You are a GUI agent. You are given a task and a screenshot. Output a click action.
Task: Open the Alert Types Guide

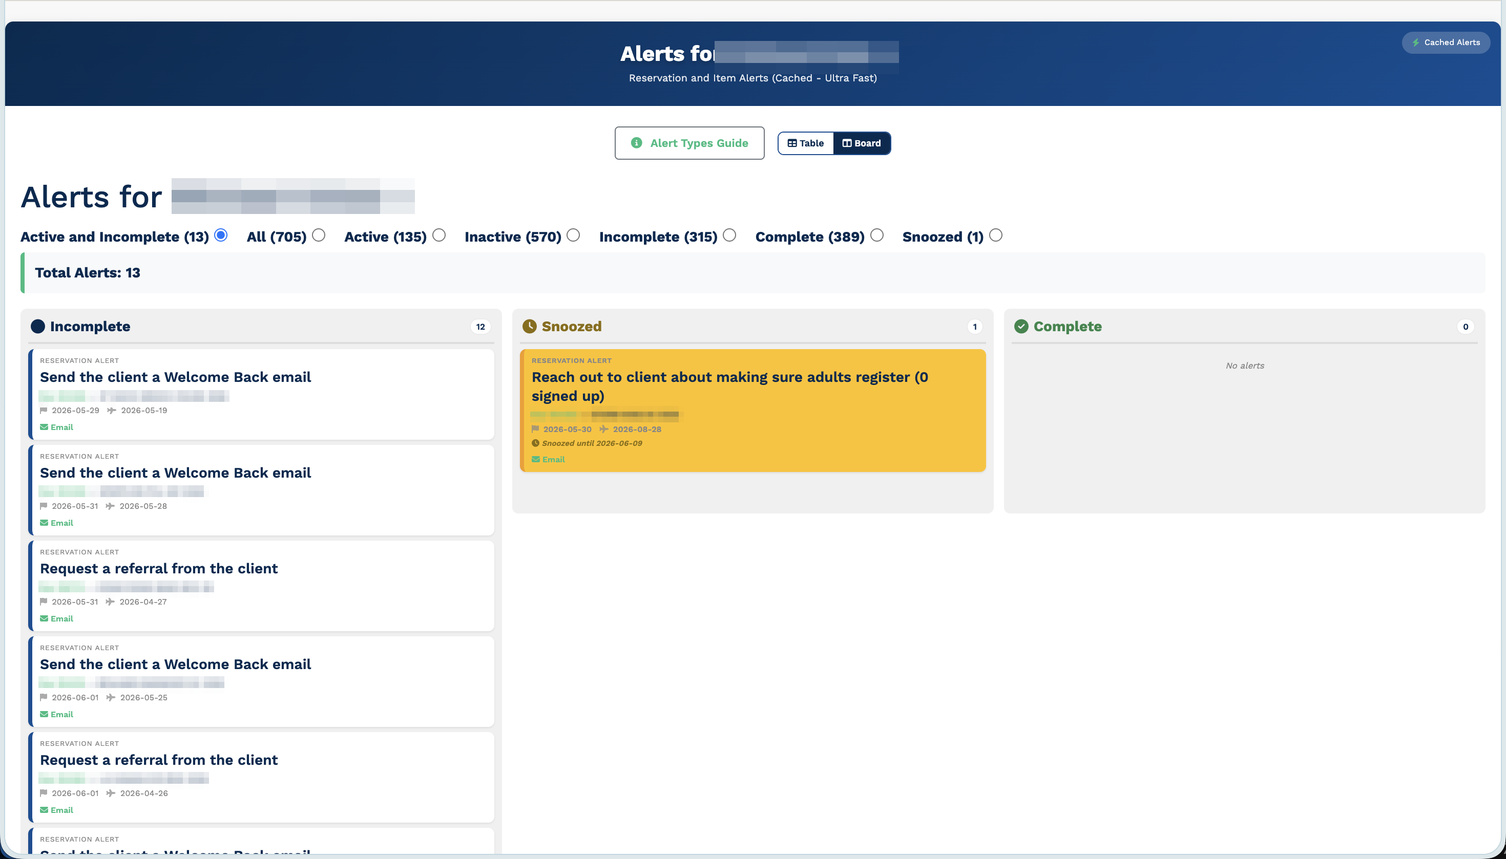pyautogui.click(x=689, y=143)
